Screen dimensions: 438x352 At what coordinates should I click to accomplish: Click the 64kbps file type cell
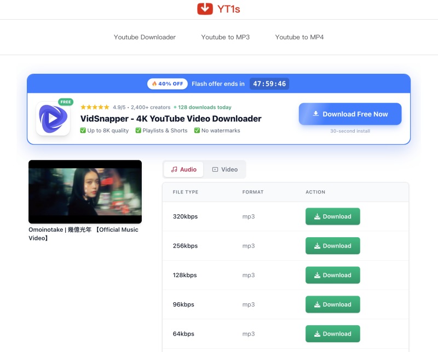coord(183,333)
